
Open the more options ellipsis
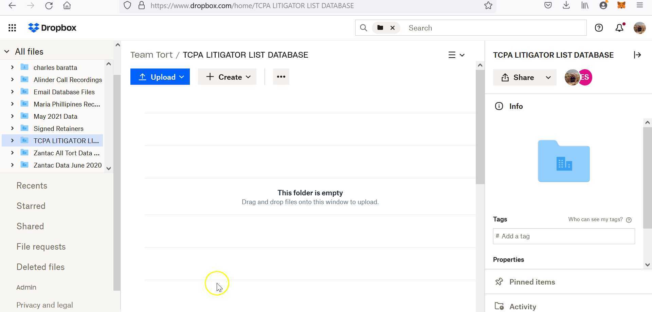pos(281,77)
